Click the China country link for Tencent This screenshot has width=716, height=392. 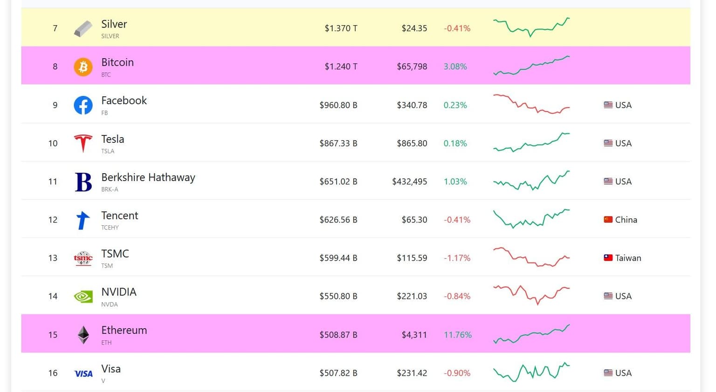(620, 220)
